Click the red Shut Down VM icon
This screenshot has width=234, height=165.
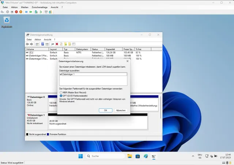tap(16, 12)
